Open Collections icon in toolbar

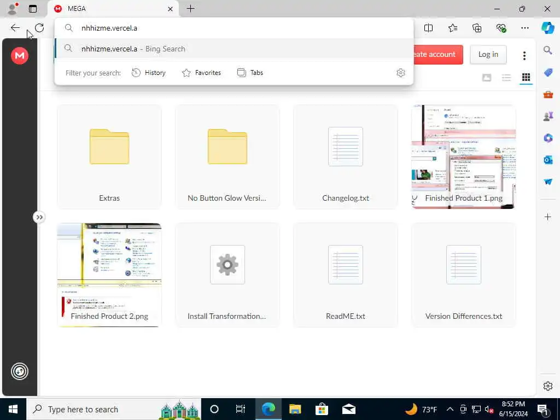(477, 28)
